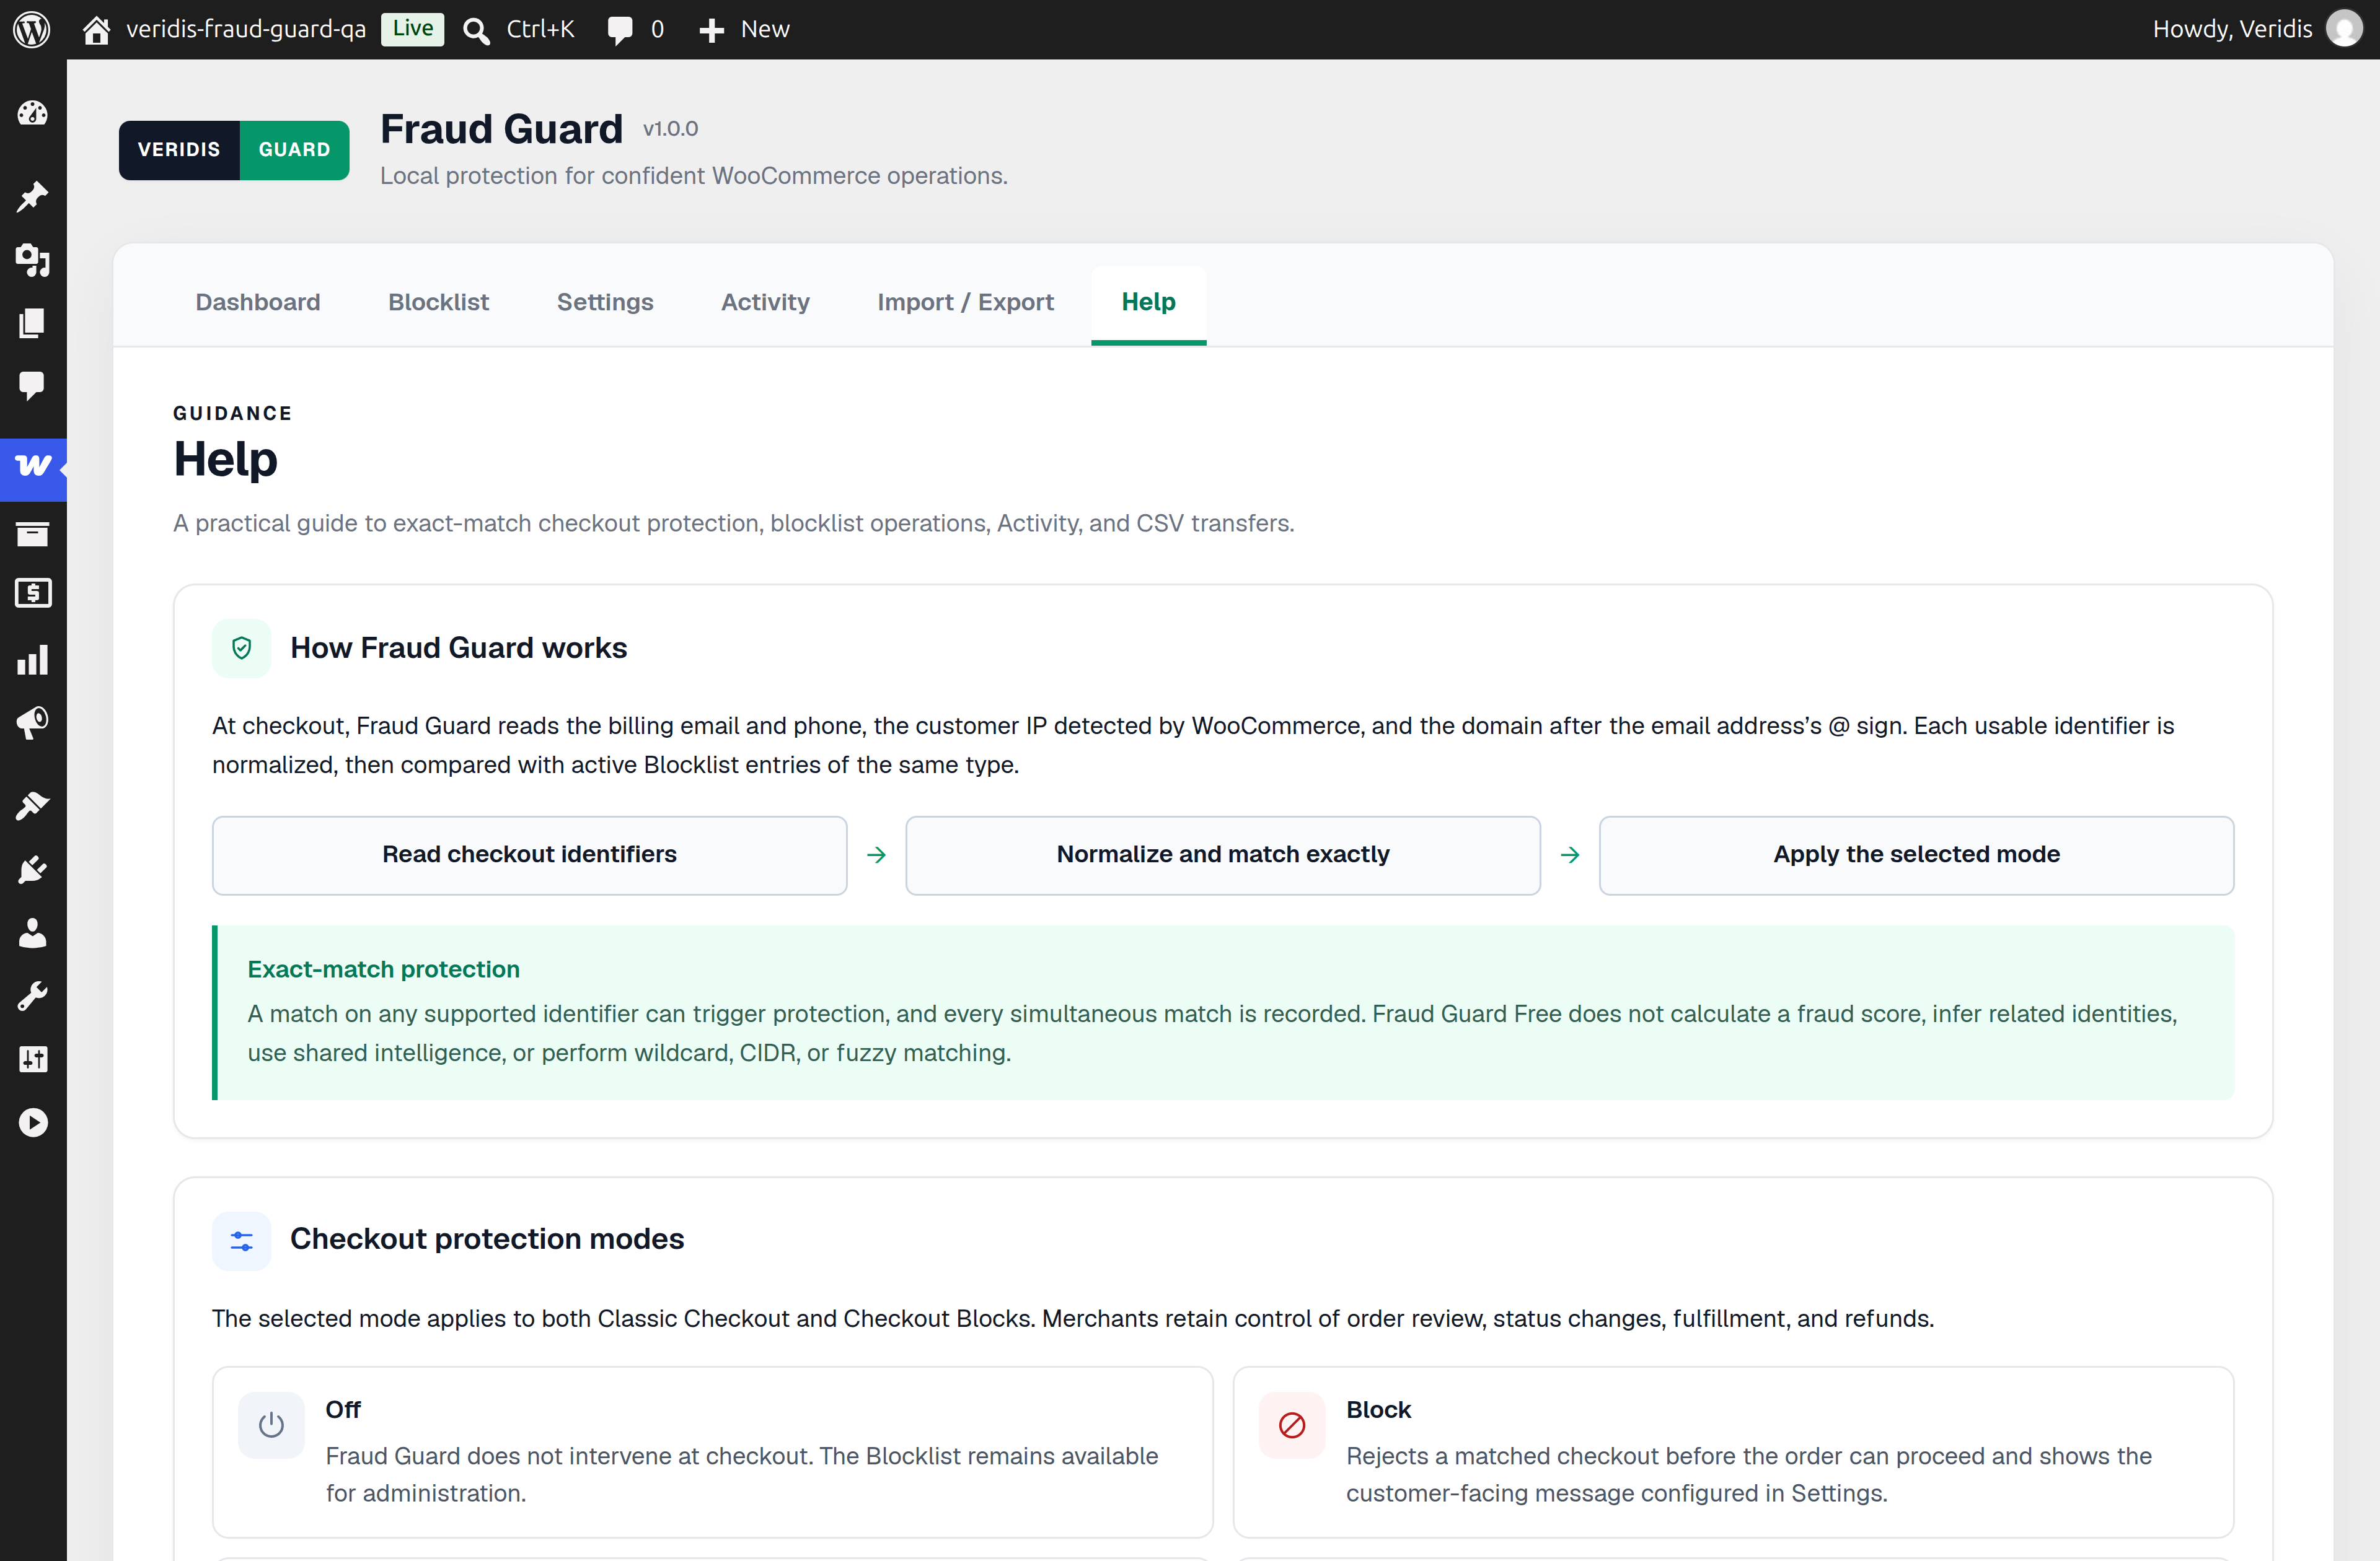Open Appearance brush icon in sidebar
The width and height of the screenshot is (2380, 1561).
(x=33, y=805)
